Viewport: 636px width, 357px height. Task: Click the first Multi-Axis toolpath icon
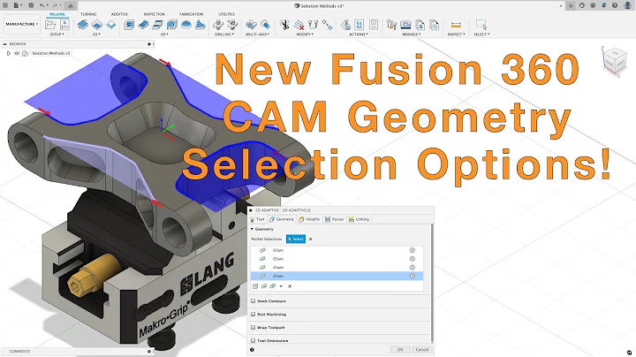pos(251,25)
